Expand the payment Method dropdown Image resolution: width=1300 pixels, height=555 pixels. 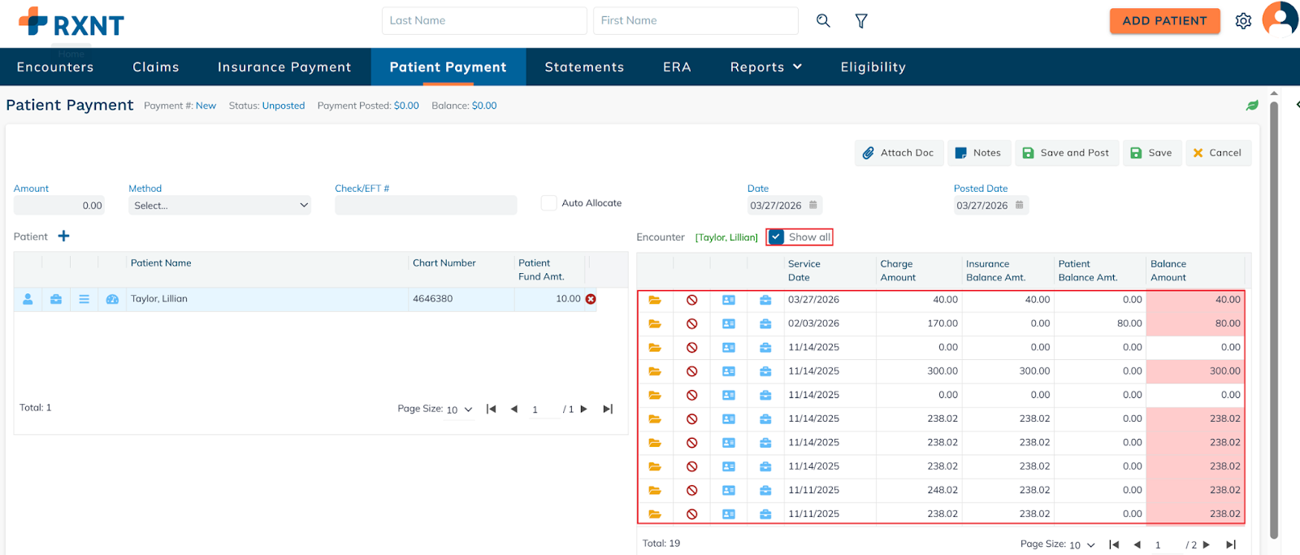[220, 206]
